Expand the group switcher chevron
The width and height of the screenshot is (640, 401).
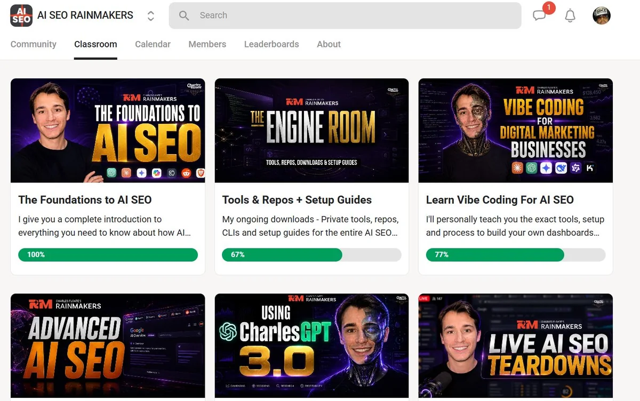(x=151, y=16)
